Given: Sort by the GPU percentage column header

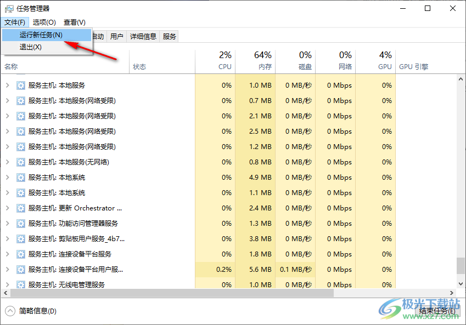Looking at the screenshot, I should (x=375, y=62).
